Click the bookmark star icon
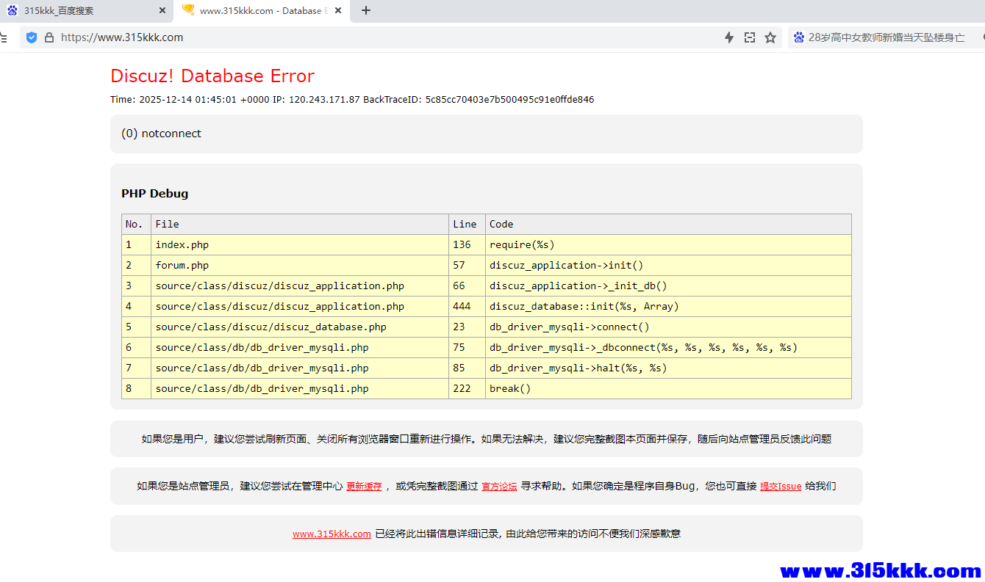 (770, 37)
